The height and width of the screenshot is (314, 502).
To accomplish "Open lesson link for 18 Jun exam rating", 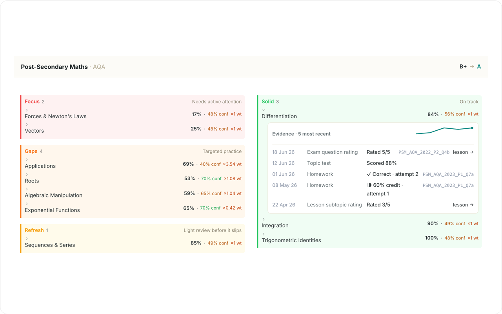I will (x=463, y=152).
